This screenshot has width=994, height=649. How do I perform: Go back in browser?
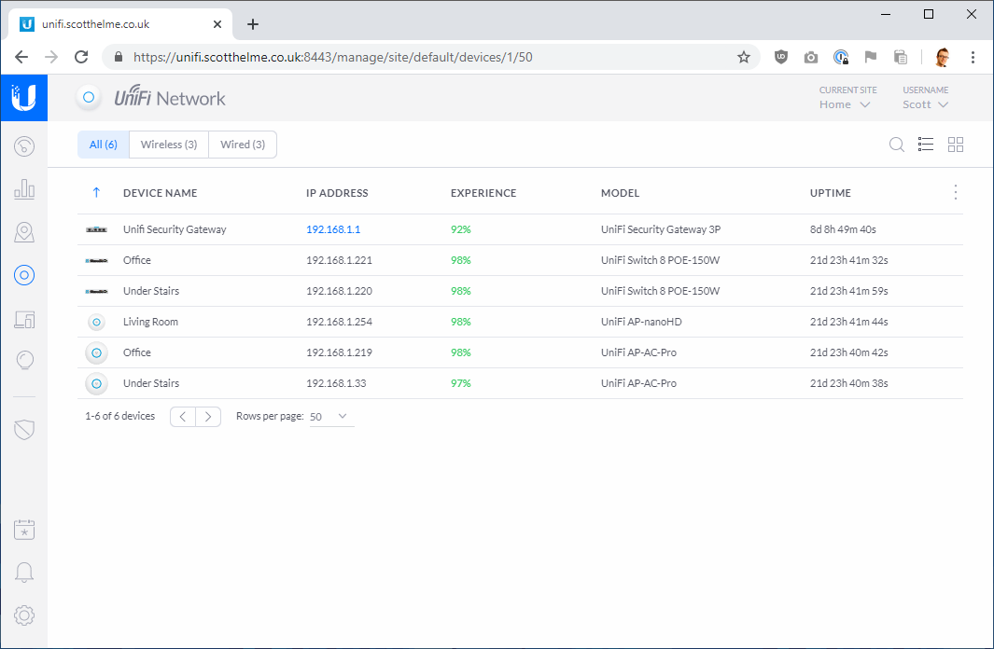coord(21,57)
